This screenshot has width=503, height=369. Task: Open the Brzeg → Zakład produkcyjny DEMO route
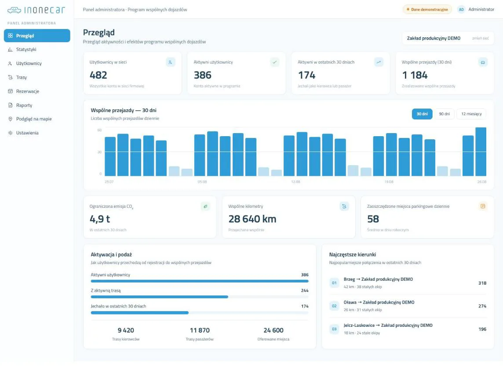(x=408, y=283)
